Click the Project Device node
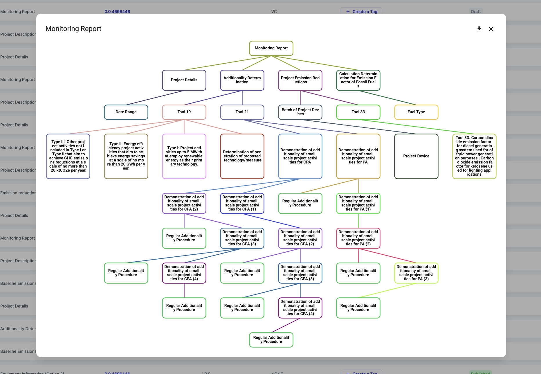The height and width of the screenshot is (374, 541). click(416, 156)
